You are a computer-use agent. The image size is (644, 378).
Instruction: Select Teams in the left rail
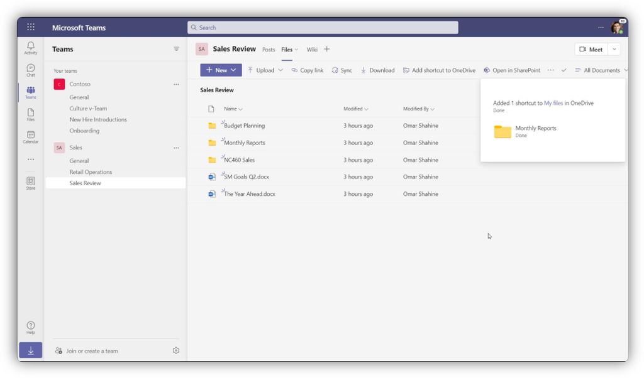pos(31,92)
